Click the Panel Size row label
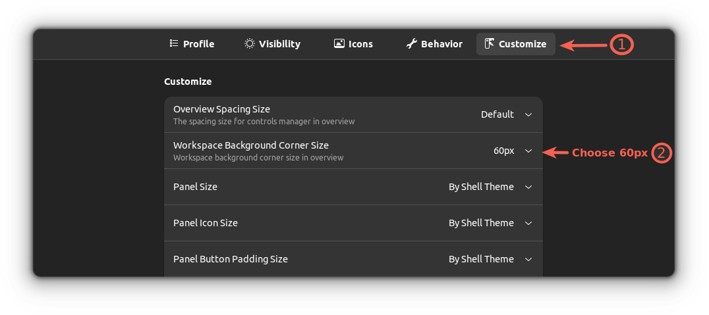Viewport: 709px width, 315px height. tap(195, 187)
